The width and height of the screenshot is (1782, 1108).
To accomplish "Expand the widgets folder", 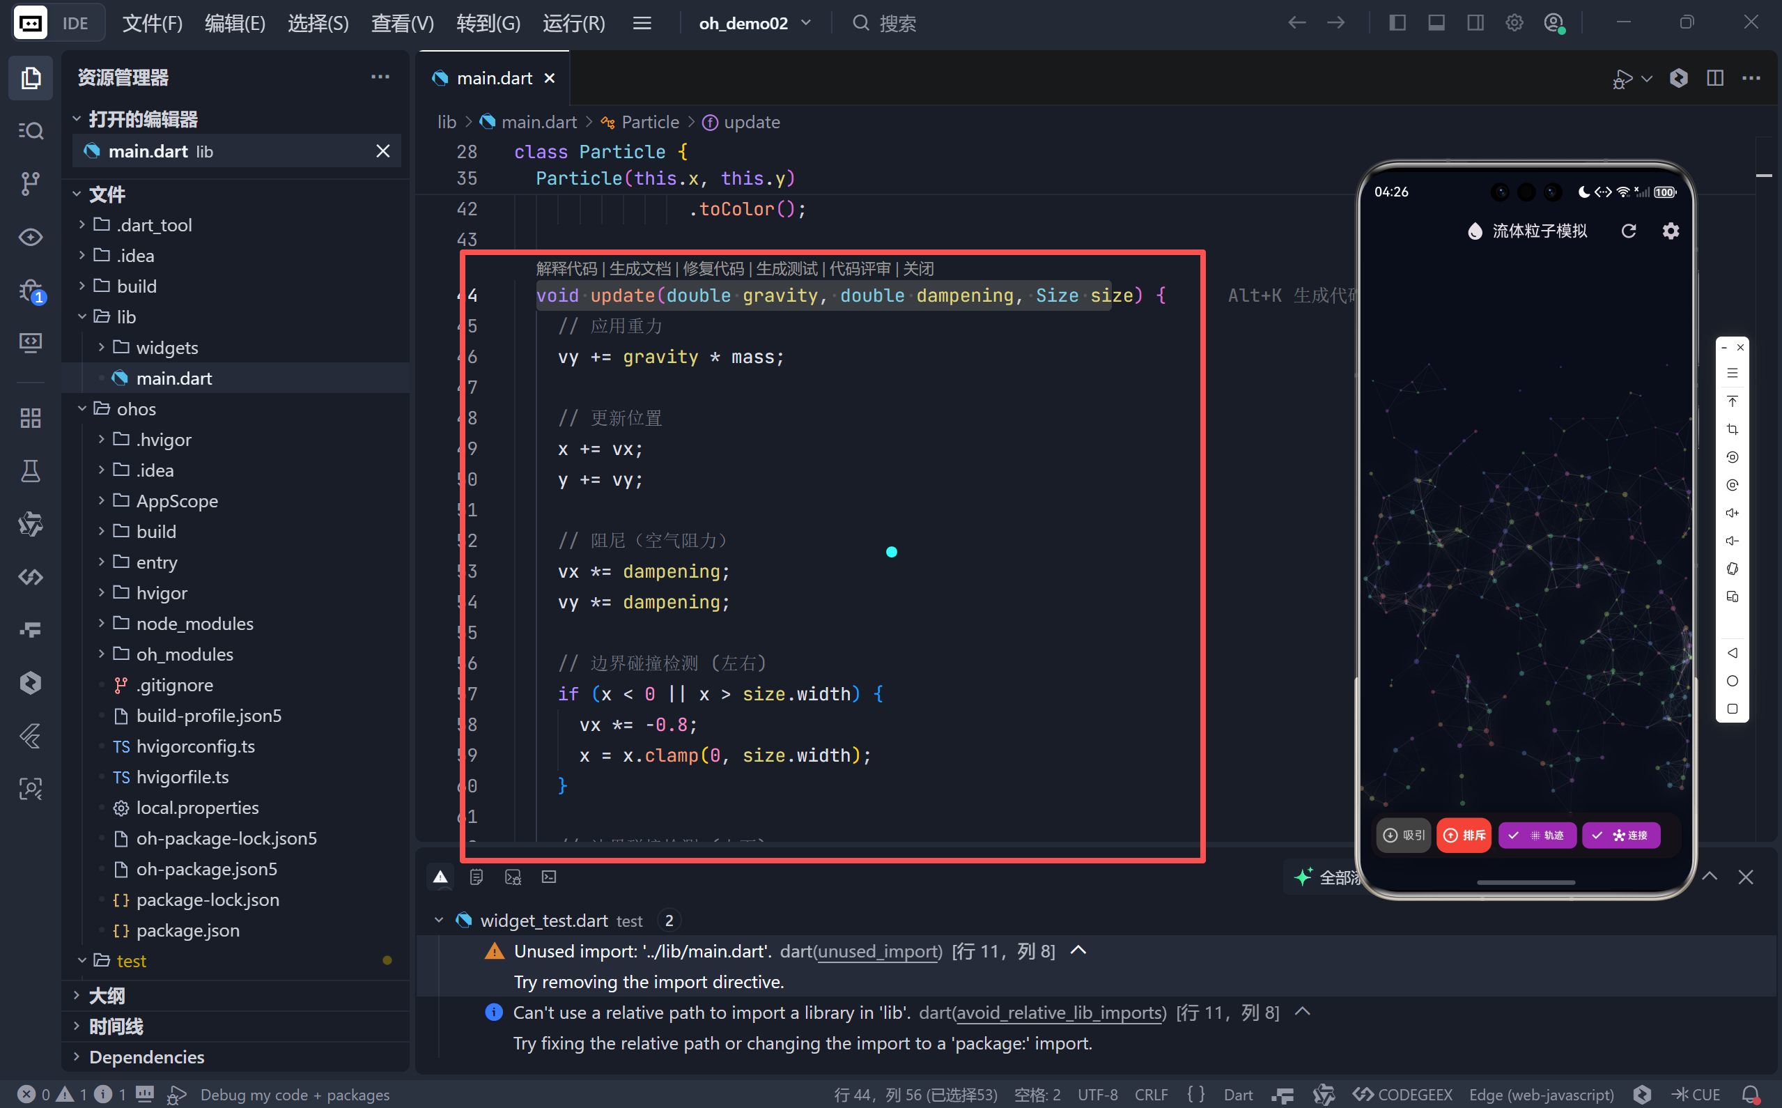I will point(166,347).
